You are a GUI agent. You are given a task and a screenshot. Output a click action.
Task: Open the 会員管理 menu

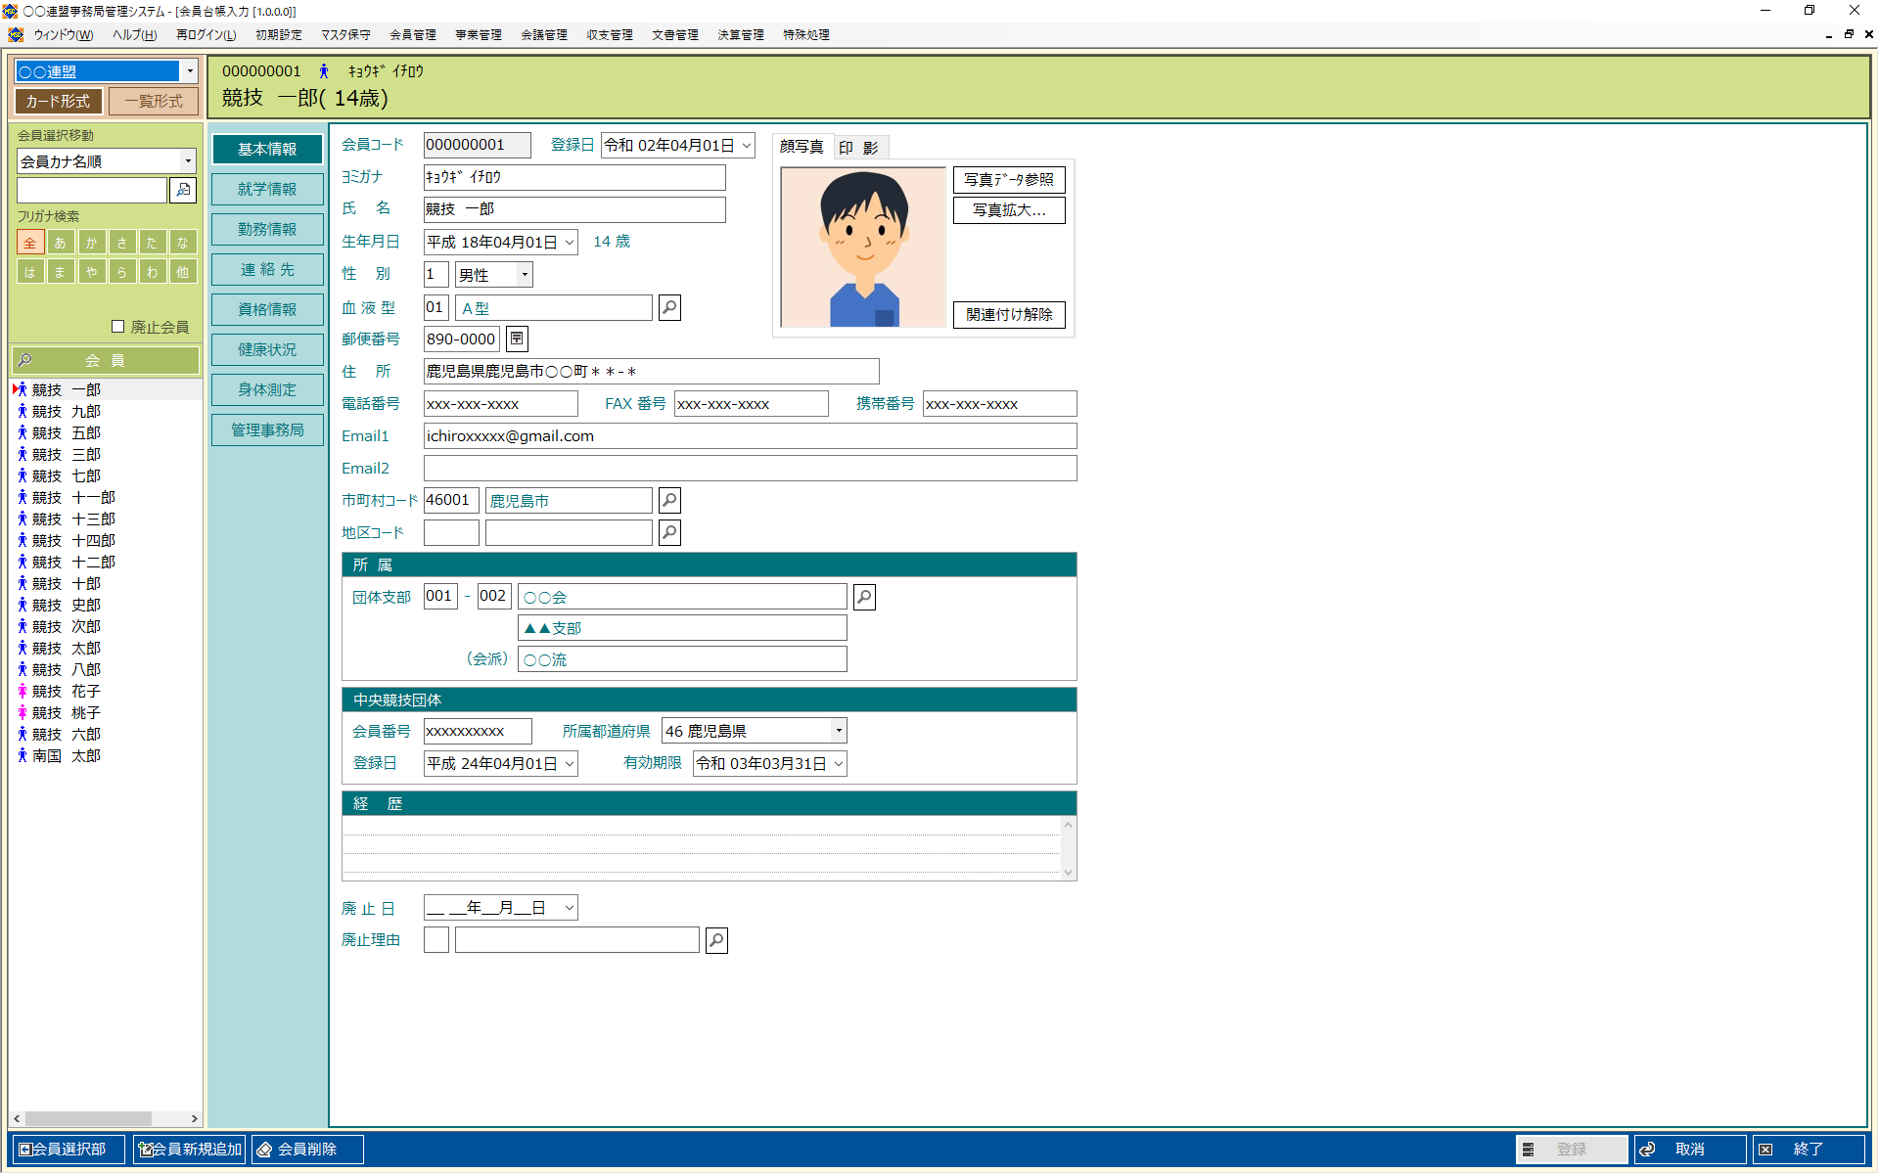click(412, 35)
